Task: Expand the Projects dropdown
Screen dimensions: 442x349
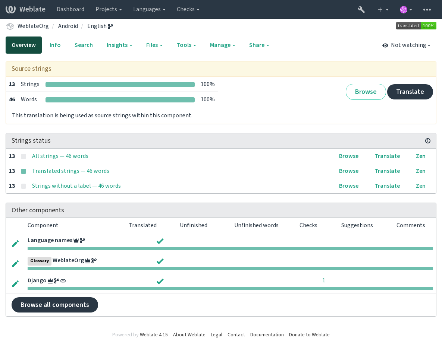Action: [x=109, y=9]
